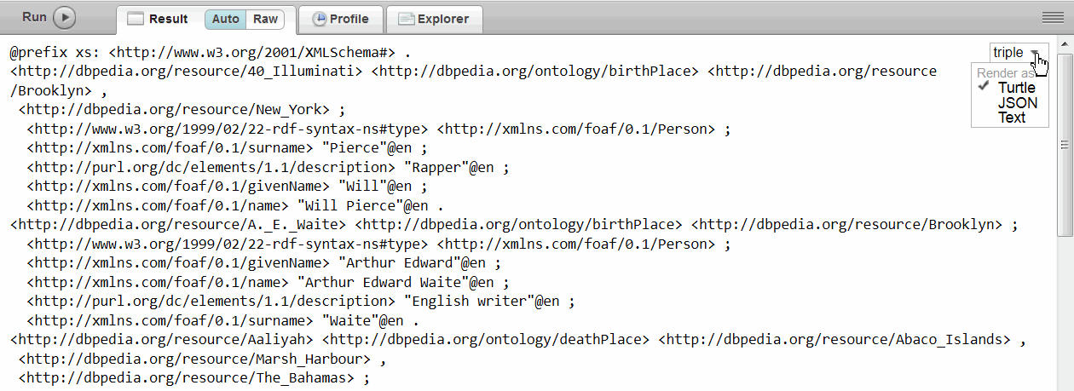Pick Text render option
Image resolution: width=1074 pixels, height=391 pixels.
pos(1012,118)
